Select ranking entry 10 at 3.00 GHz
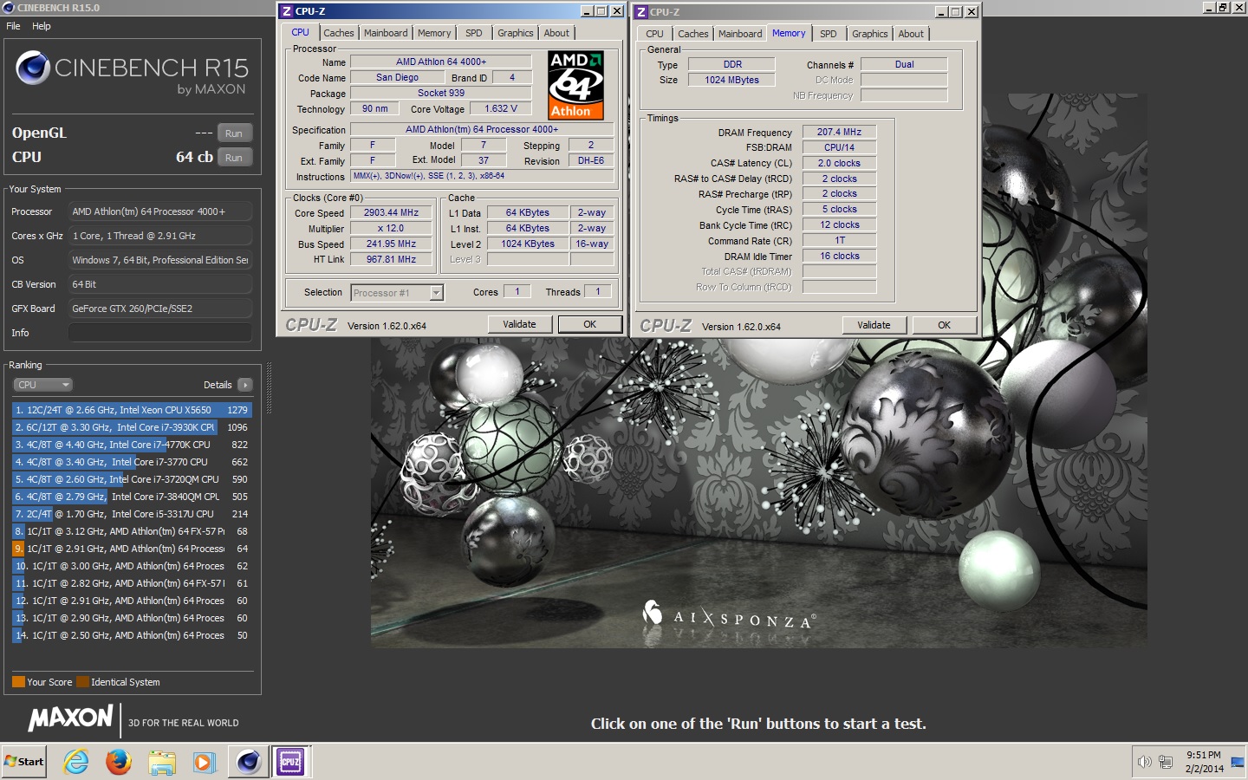 [132, 566]
